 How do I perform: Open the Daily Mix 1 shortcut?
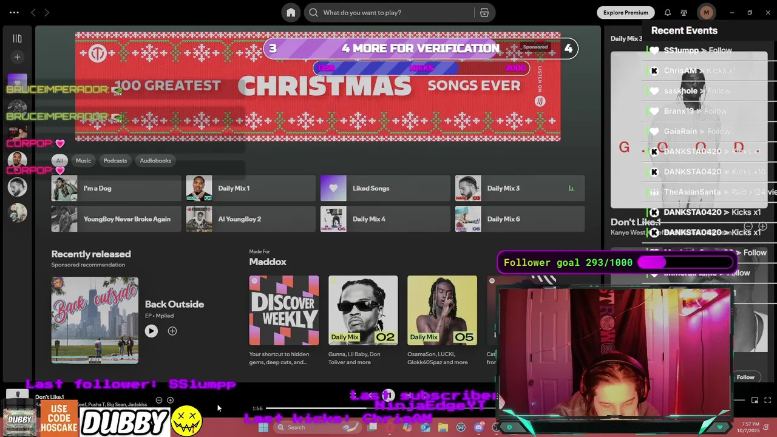pyautogui.click(x=251, y=188)
